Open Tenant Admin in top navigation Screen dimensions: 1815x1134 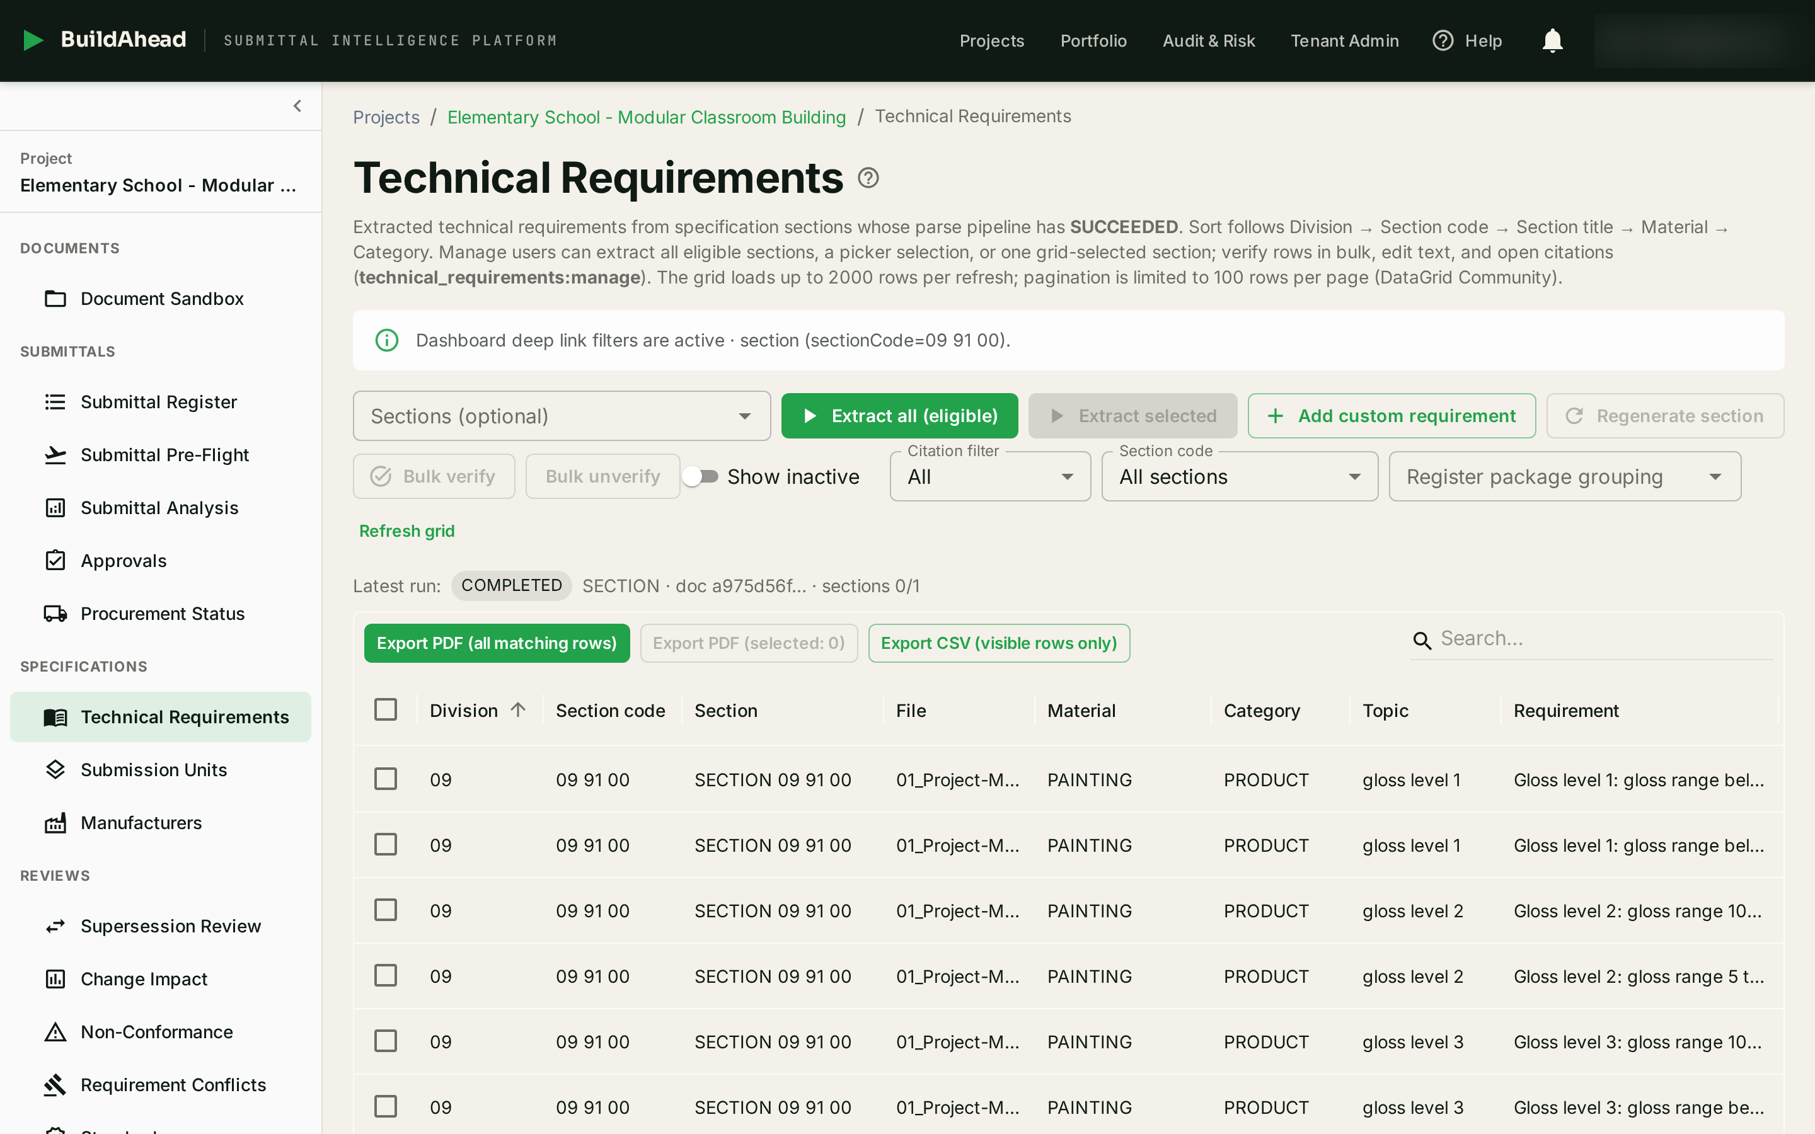pyautogui.click(x=1344, y=40)
